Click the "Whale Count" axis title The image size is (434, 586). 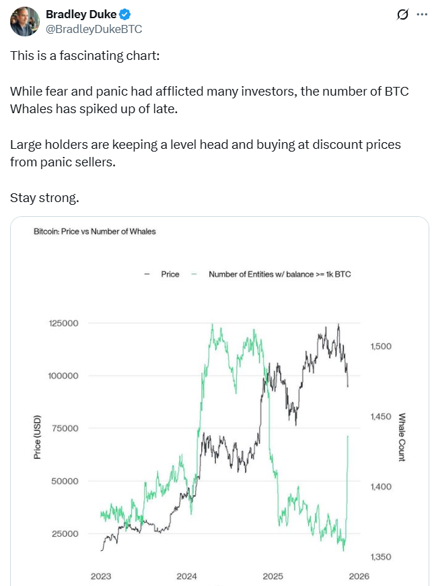(402, 437)
